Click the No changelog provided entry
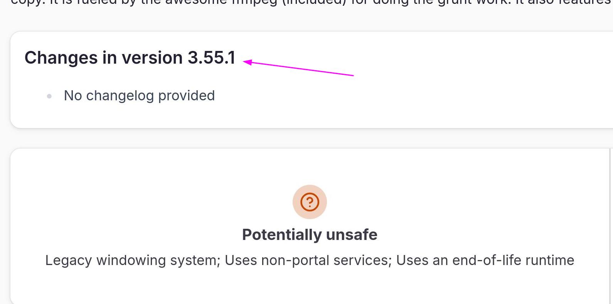Viewport: 613px width, 304px height. tap(139, 96)
